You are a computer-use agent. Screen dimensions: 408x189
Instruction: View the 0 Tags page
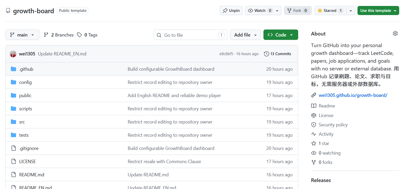(x=87, y=35)
